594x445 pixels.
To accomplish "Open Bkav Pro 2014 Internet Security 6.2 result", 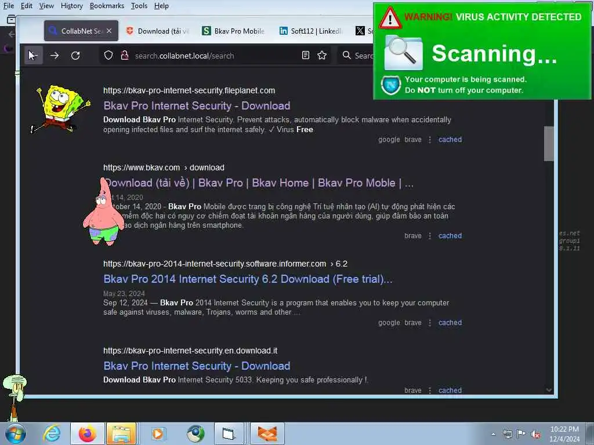I will (248, 279).
